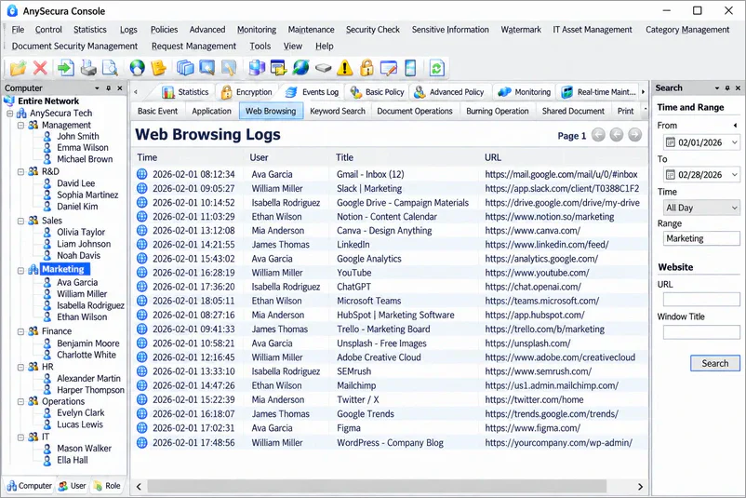Open the To date dropdown arrow

(x=734, y=175)
